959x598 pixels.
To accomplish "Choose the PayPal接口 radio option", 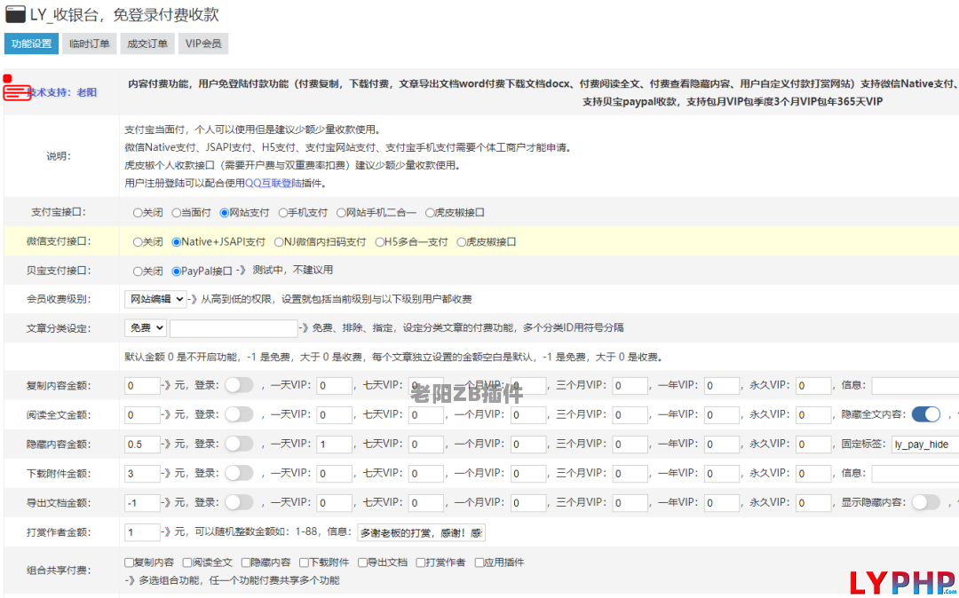I will pos(176,271).
